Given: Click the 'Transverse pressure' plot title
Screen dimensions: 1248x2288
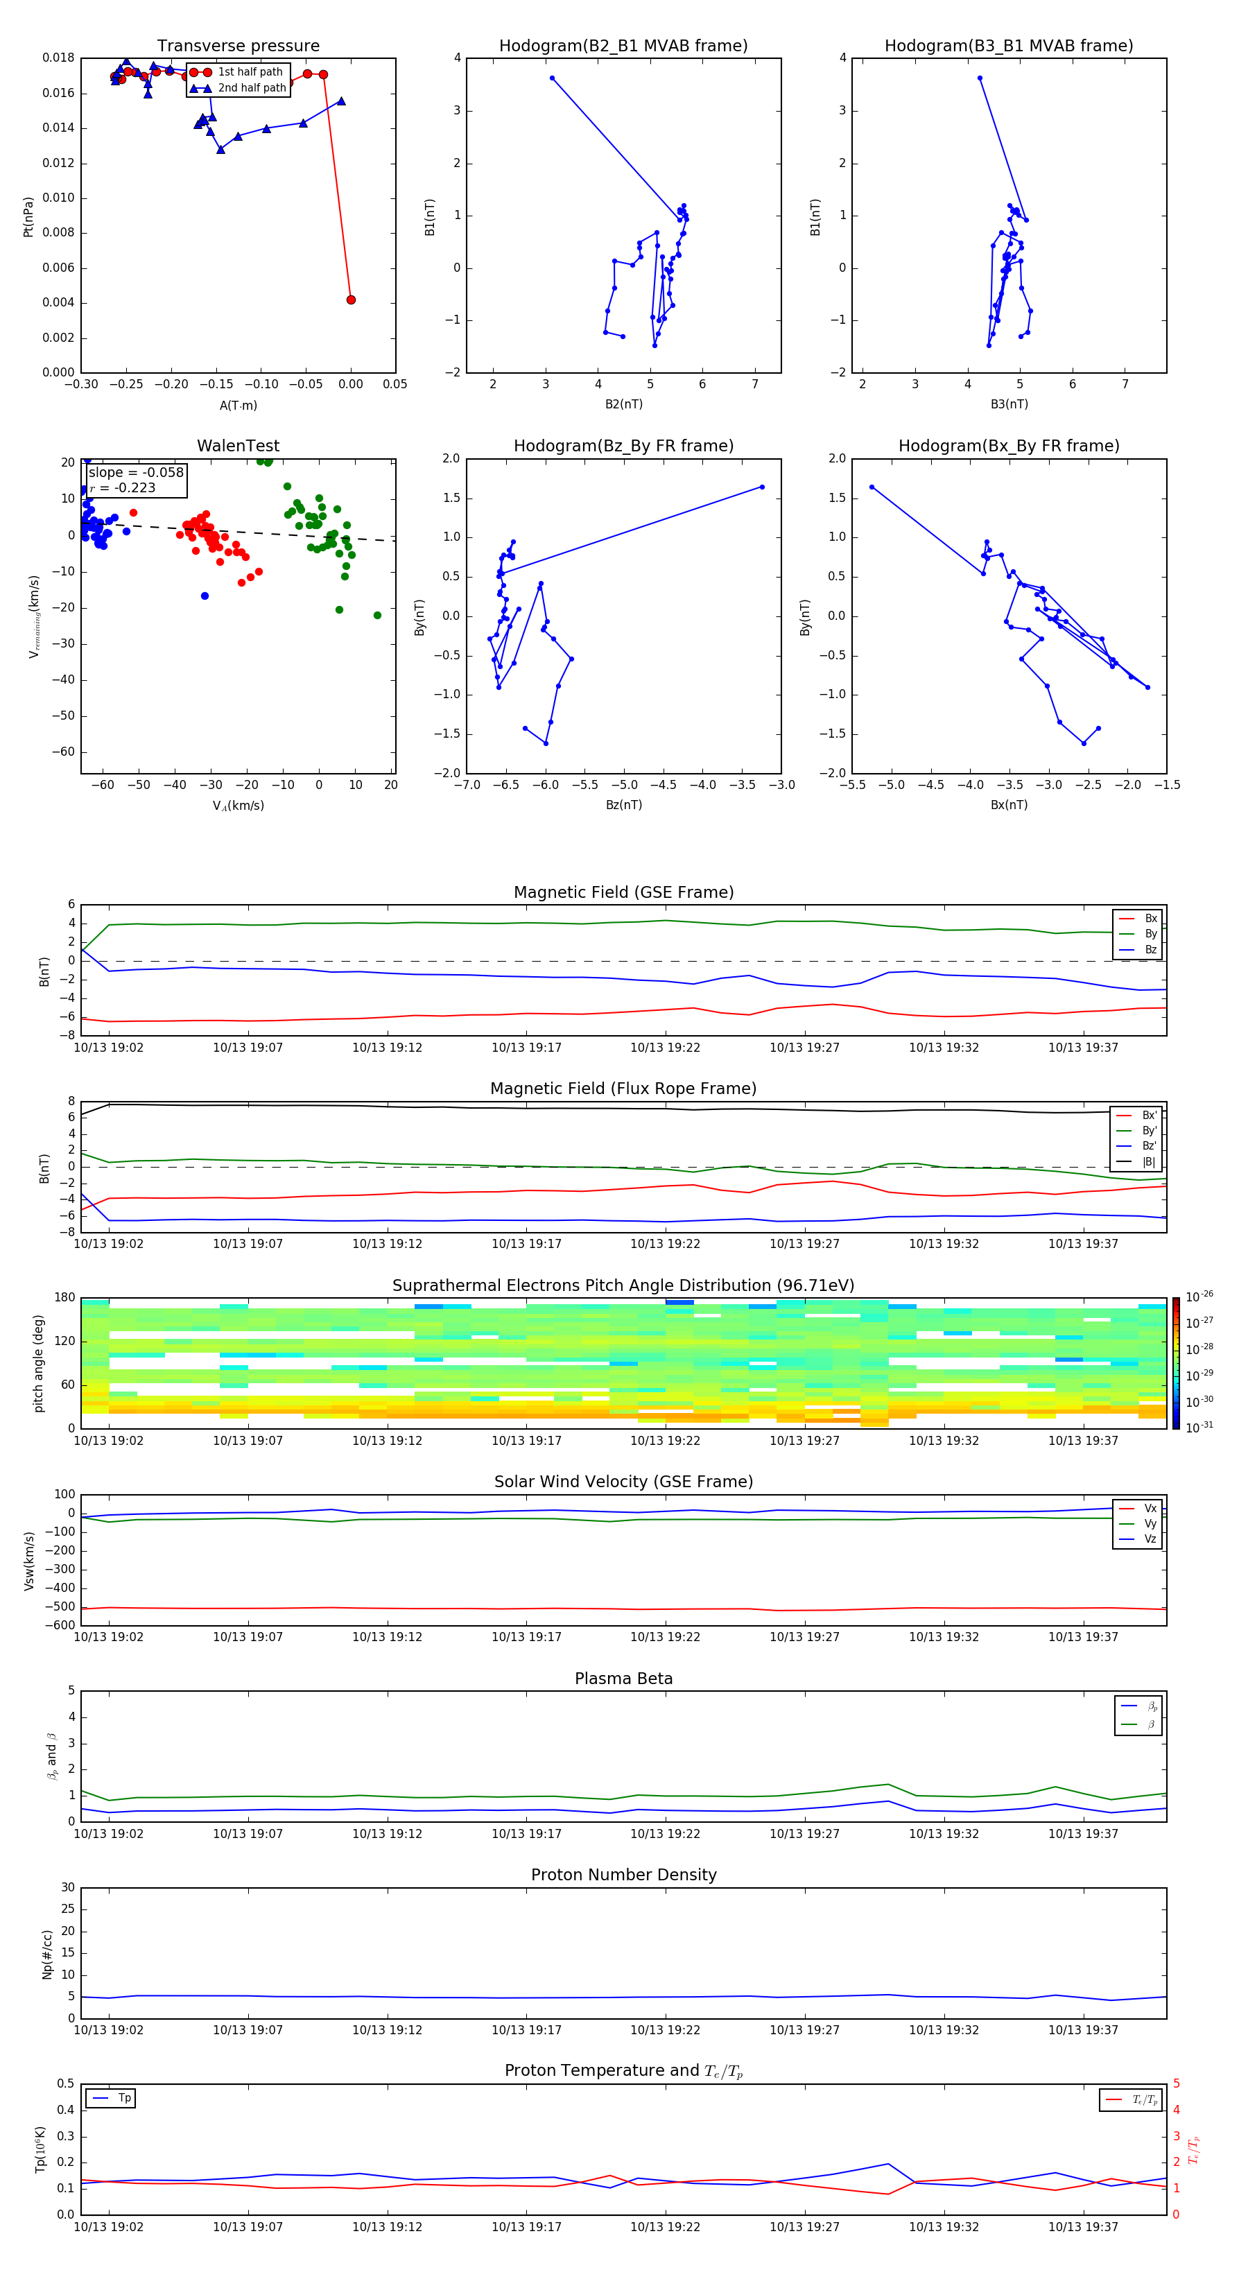Looking at the screenshot, I should pos(238,46).
